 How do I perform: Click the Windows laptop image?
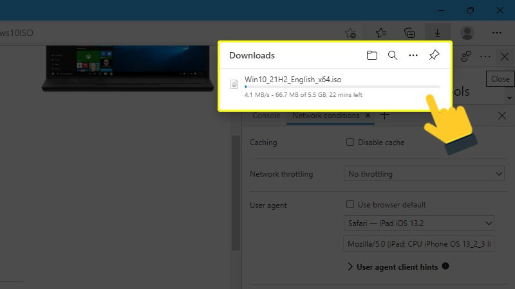pos(127,68)
